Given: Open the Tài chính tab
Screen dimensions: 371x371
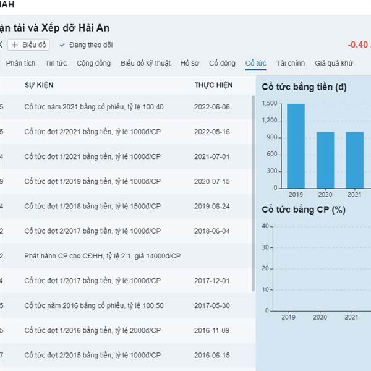Looking at the screenshot, I should click(291, 63).
